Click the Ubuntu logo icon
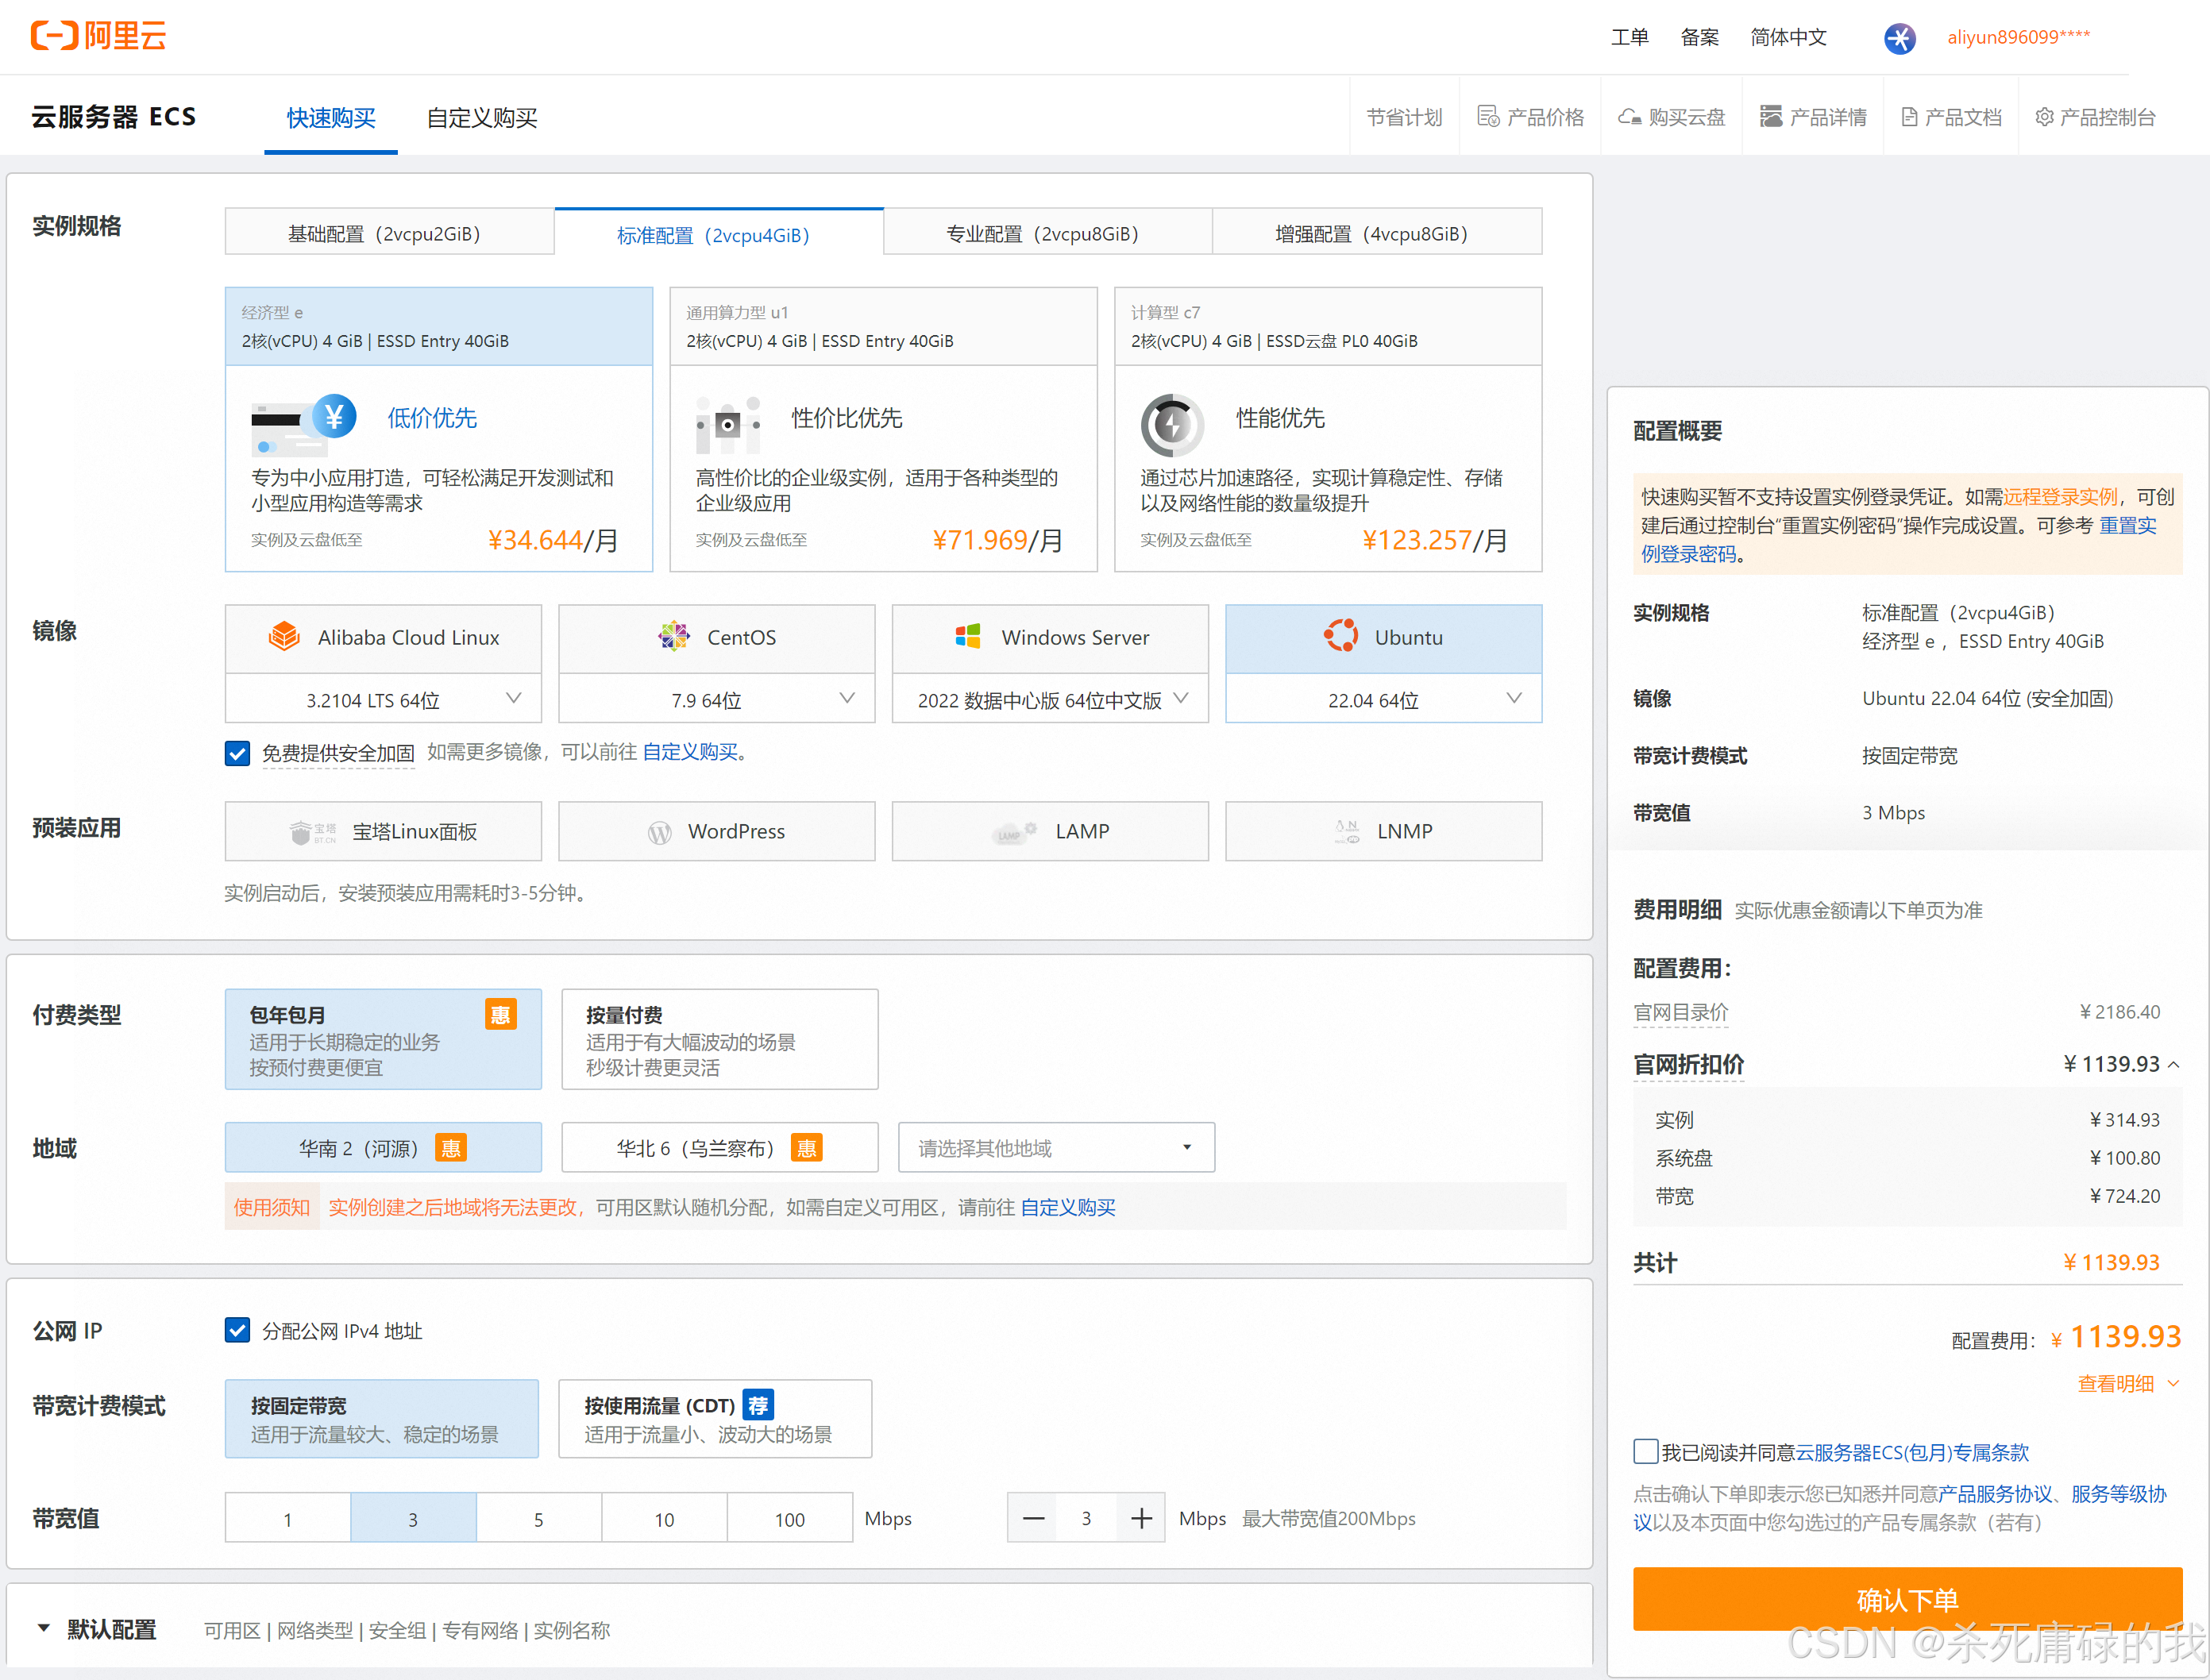The height and width of the screenshot is (1680, 2210). pos(1341,635)
